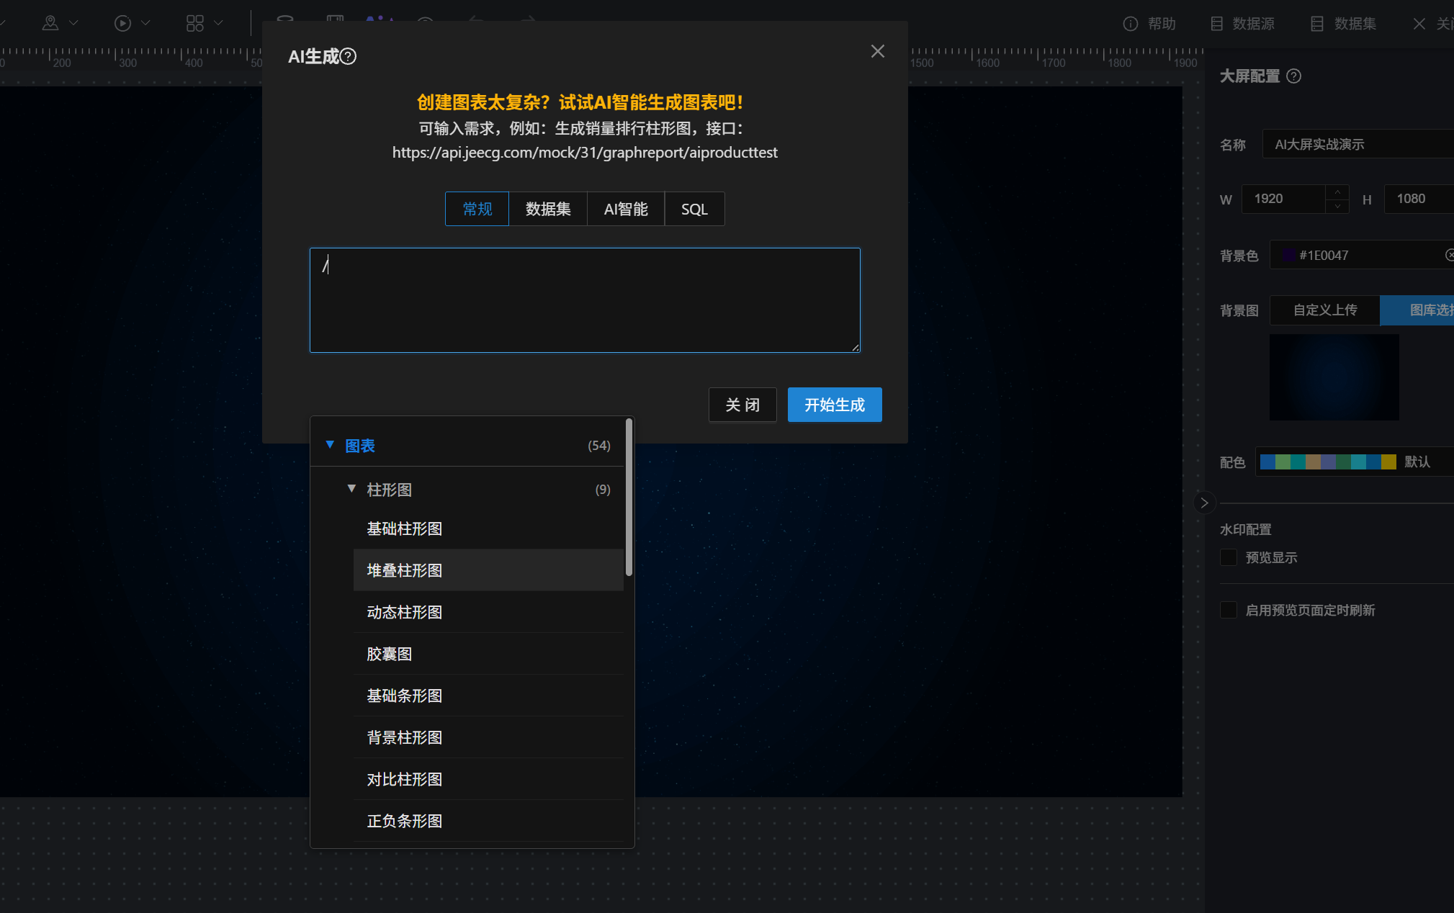The image size is (1454, 913).
Task: Enable 预览显示 watermark checkbox
Action: pyautogui.click(x=1229, y=557)
